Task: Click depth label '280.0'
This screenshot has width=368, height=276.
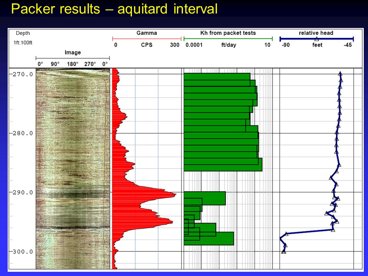Action: 23,133
